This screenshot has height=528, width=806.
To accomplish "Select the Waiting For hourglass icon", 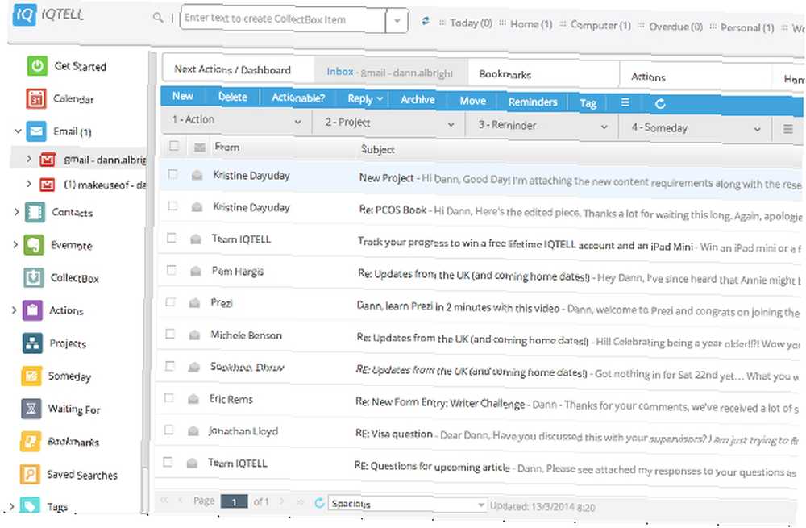I will pyautogui.click(x=31, y=408).
